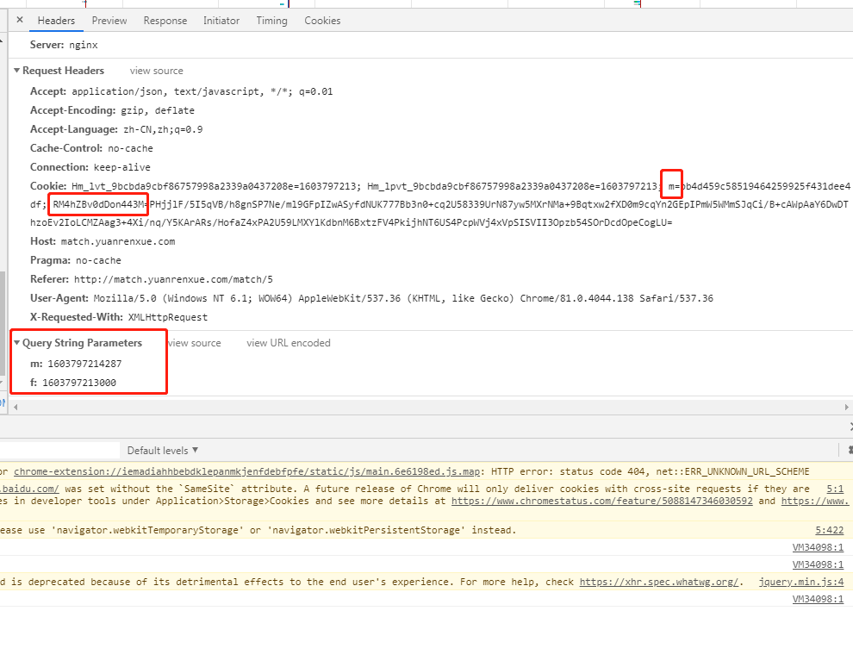Open the Response tab

(x=165, y=21)
